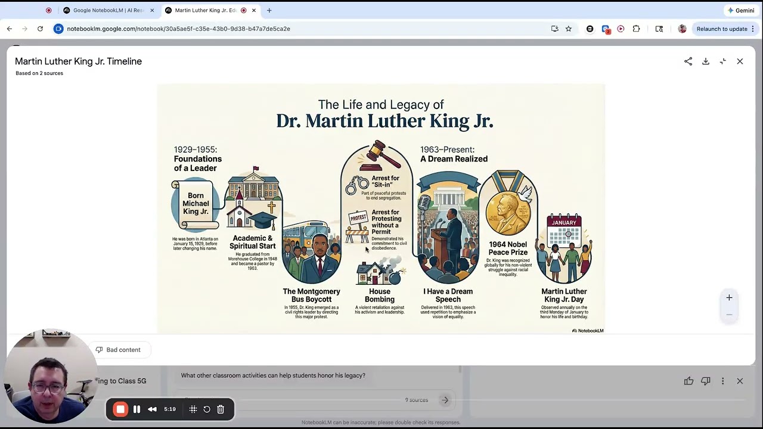
Task: Go forward in browser history
Action: point(24,29)
